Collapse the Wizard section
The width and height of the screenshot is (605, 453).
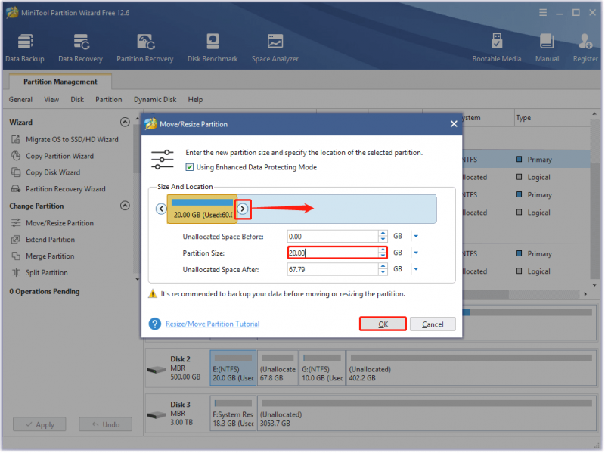(125, 123)
